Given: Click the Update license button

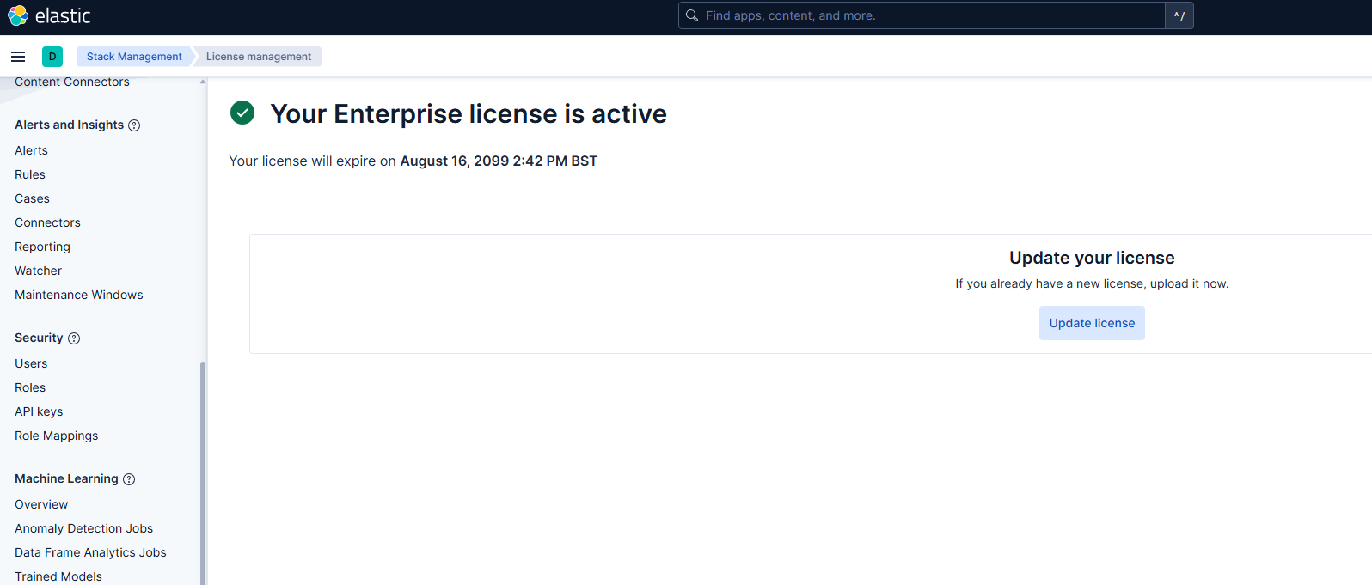Looking at the screenshot, I should [1092, 323].
